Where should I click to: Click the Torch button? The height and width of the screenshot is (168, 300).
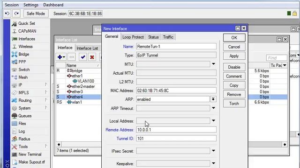pyautogui.click(x=234, y=104)
